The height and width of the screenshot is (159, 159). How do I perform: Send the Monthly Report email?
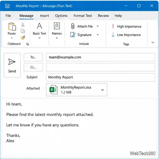12,65
